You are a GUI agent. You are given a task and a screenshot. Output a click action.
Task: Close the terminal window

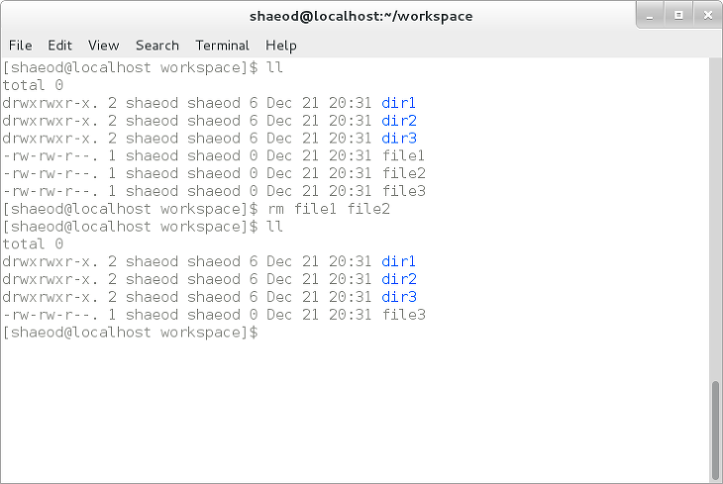[708, 15]
